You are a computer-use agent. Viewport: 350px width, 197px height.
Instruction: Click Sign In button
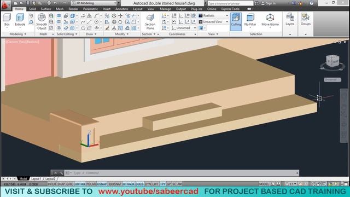tap(269, 3)
